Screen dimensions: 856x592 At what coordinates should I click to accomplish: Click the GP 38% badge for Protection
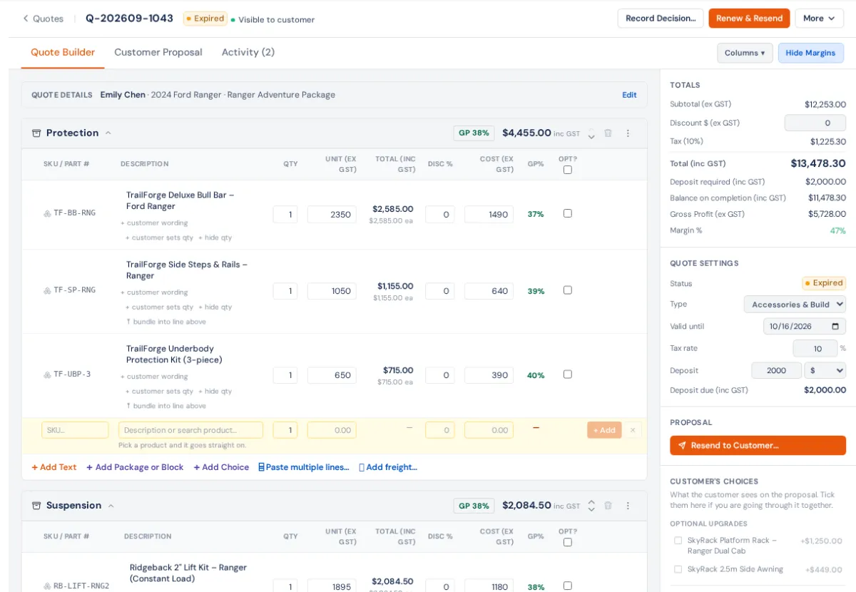point(474,133)
